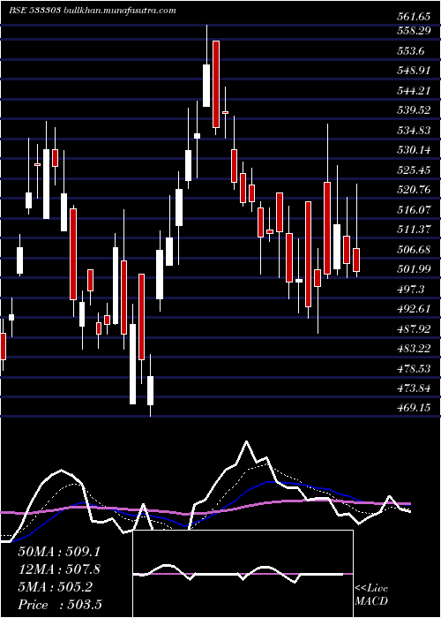Click the 469.15 price label
Image resolution: width=441 pixels, height=618 pixels.
414,408
